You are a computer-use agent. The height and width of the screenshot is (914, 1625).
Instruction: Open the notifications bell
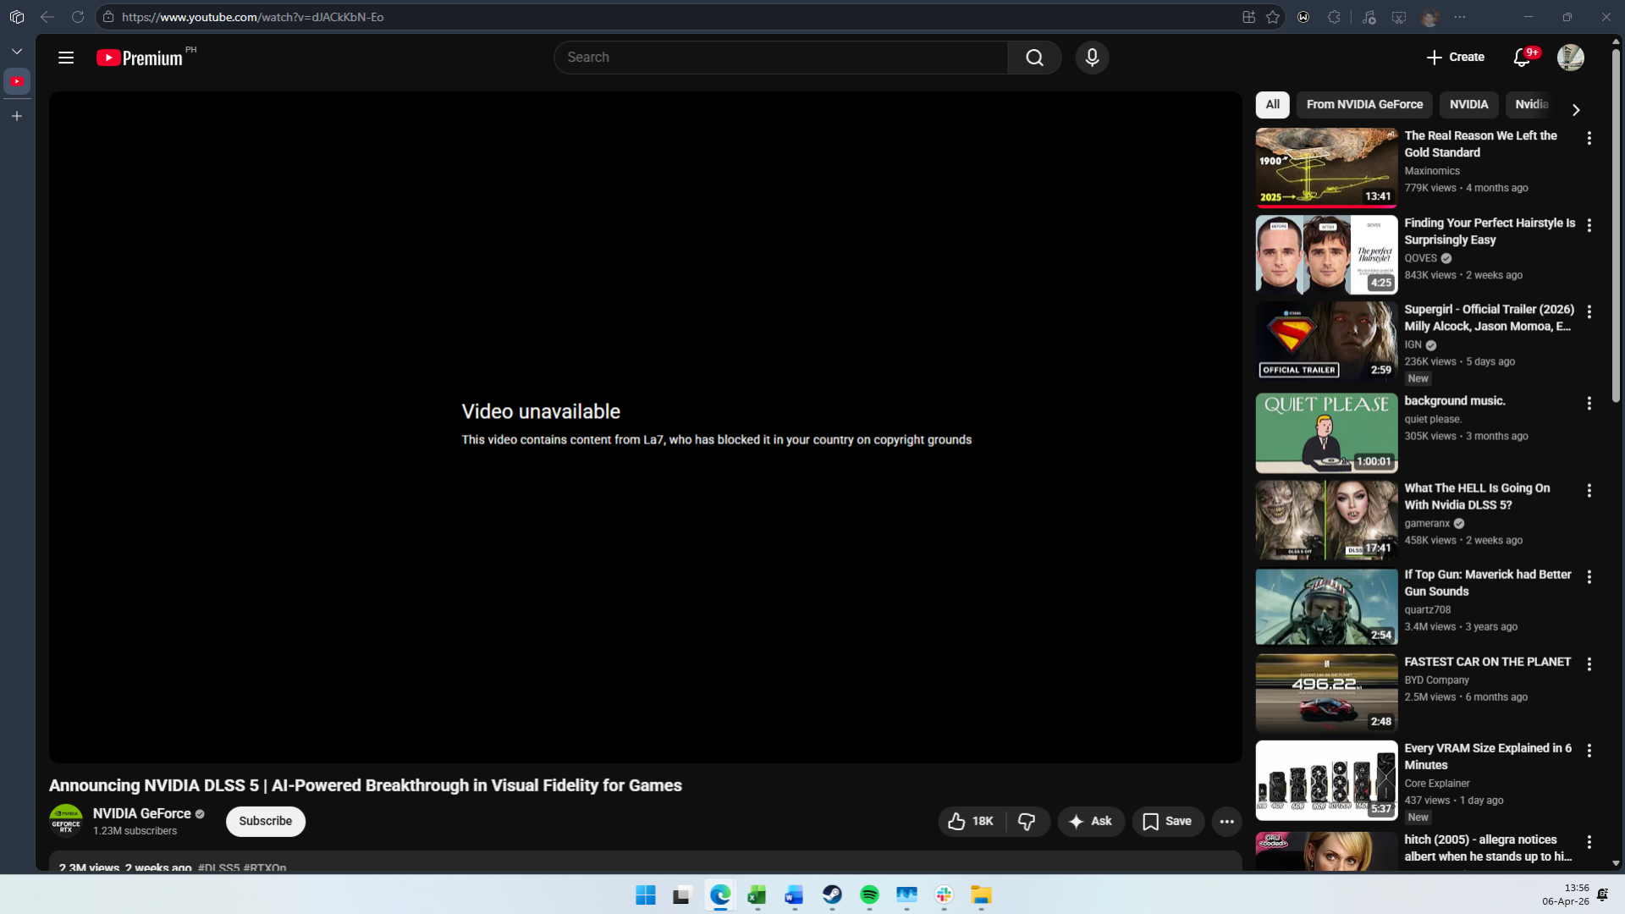1522,58
